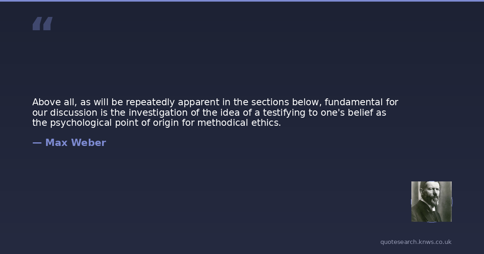Click the purple accent bar at top

(x=242, y=1)
